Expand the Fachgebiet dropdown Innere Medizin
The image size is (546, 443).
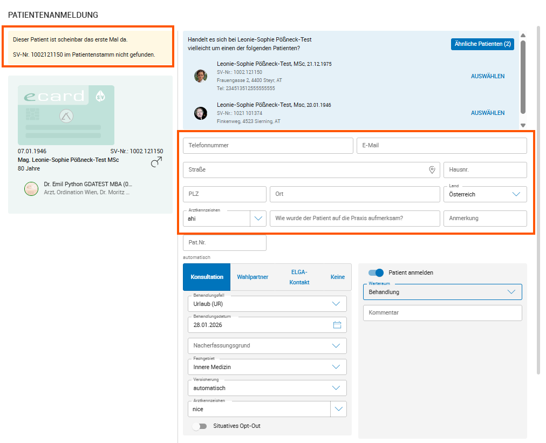[x=337, y=367]
